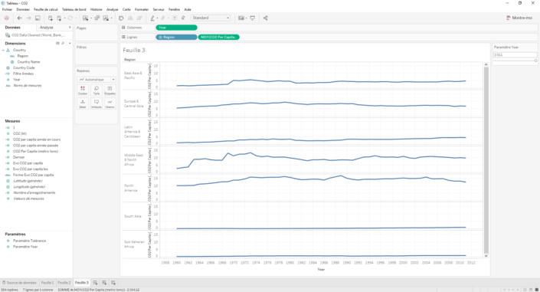
Task: Open the new worksheet dropdown arrow
Action: pyautogui.click(x=91, y=18)
